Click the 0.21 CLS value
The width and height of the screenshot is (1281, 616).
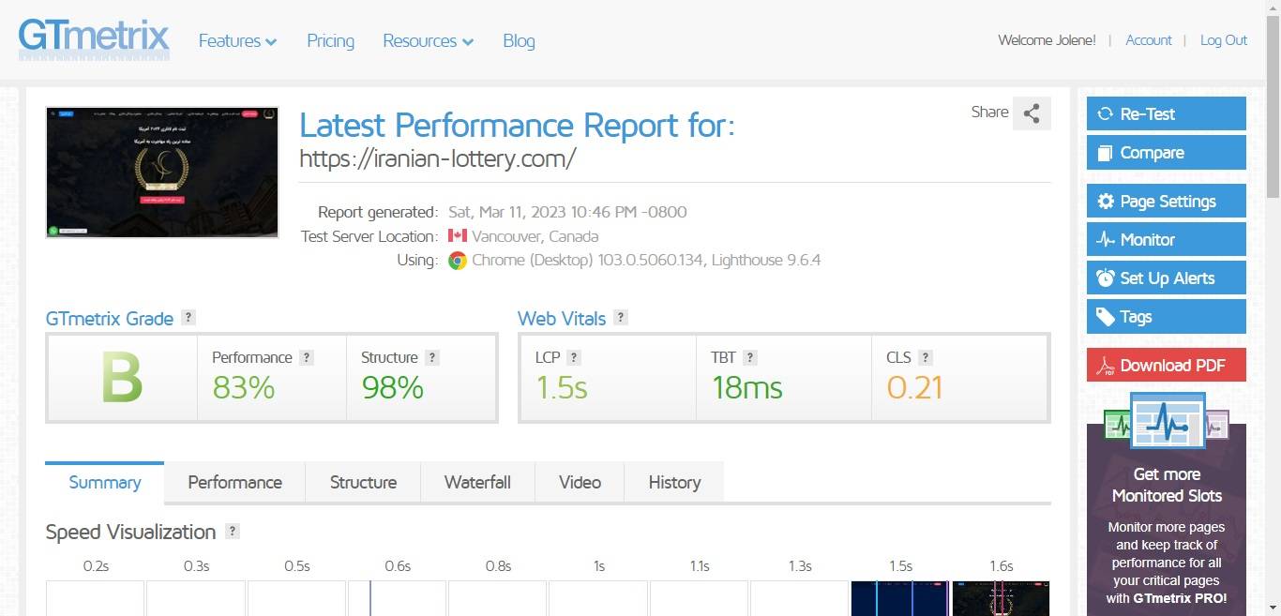pyautogui.click(x=914, y=387)
